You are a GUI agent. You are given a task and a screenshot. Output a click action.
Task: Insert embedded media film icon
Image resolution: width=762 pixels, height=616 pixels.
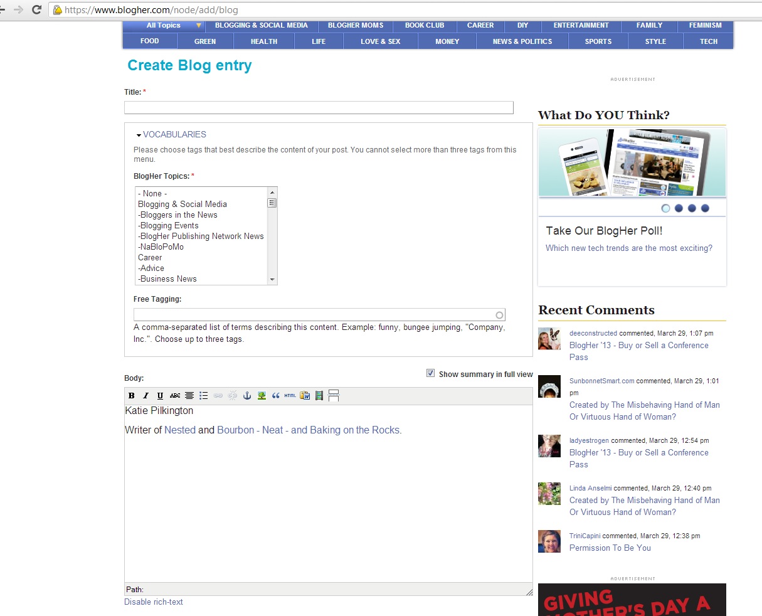coord(319,396)
